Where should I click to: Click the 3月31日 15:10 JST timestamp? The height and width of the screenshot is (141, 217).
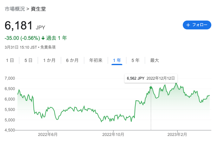(x=21, y=47)
